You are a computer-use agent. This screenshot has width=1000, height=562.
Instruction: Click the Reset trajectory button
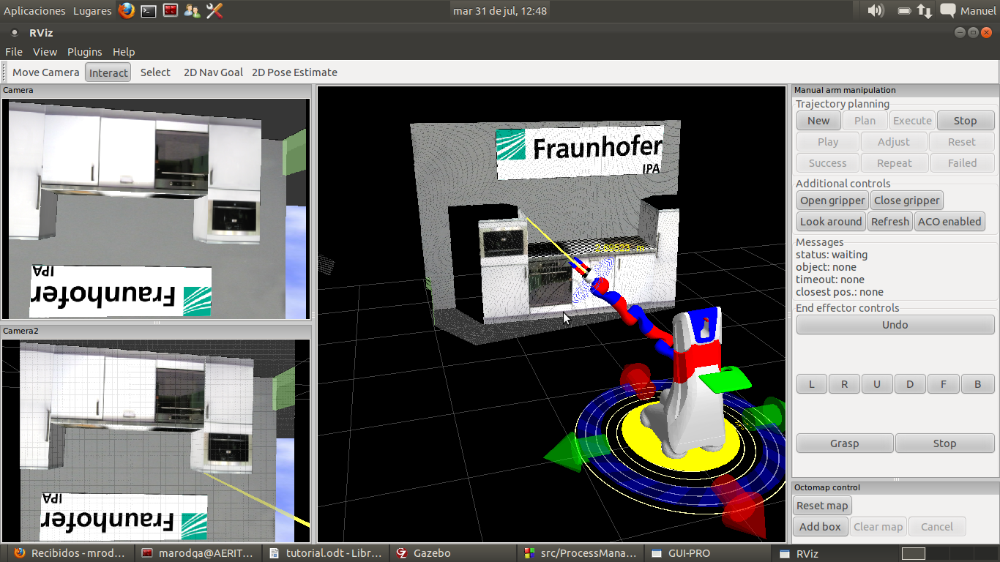(962, 142)
